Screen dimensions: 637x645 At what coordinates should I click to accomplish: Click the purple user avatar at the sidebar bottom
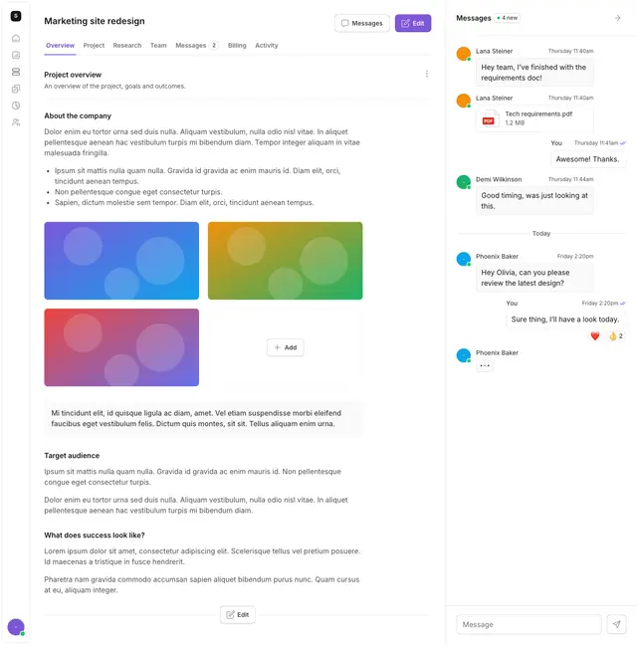(x=16, y=627)
